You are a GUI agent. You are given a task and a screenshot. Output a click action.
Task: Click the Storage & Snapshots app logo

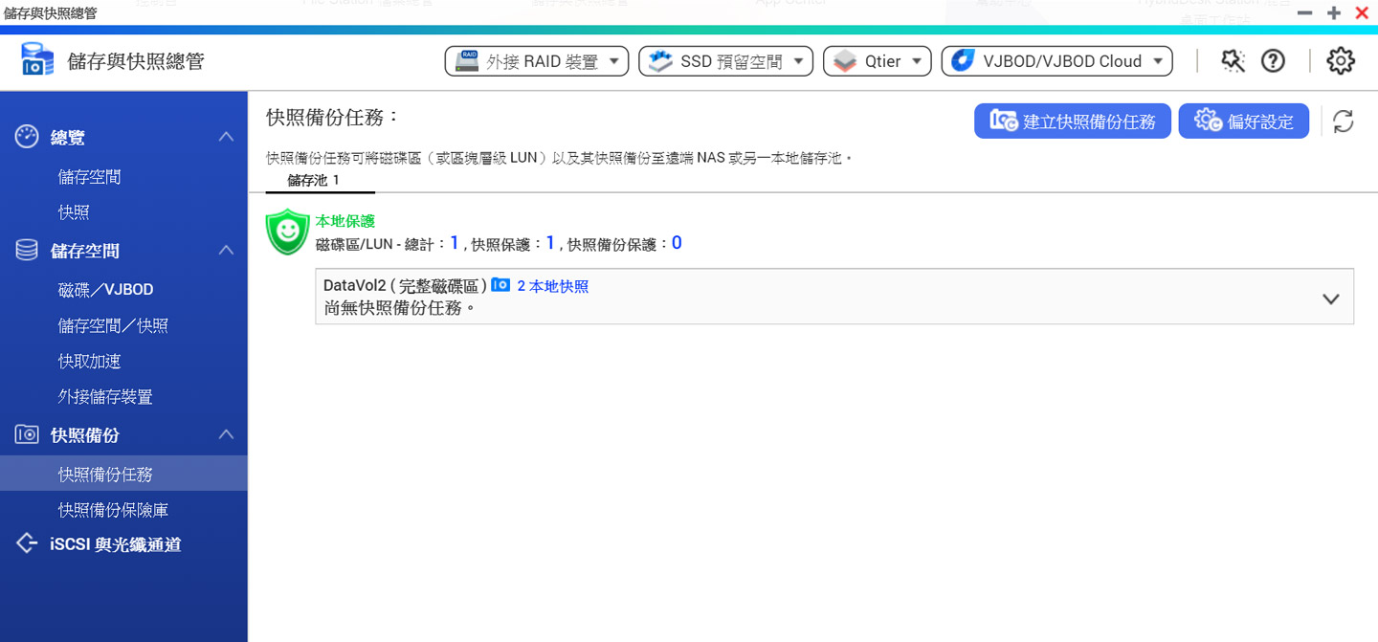[x=38, y=61]
